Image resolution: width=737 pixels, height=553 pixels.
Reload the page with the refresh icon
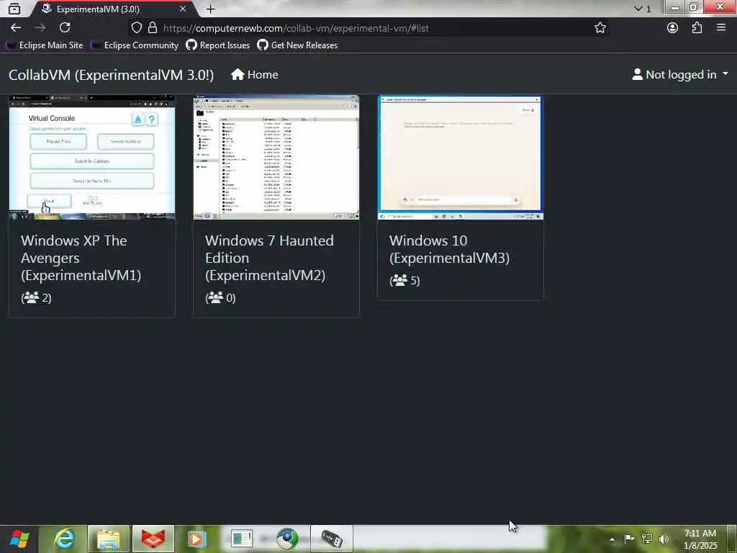(x=65, y=28)
